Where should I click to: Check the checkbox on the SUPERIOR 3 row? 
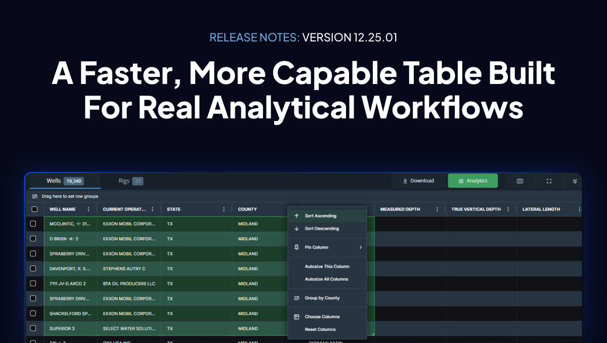point(33,328)
